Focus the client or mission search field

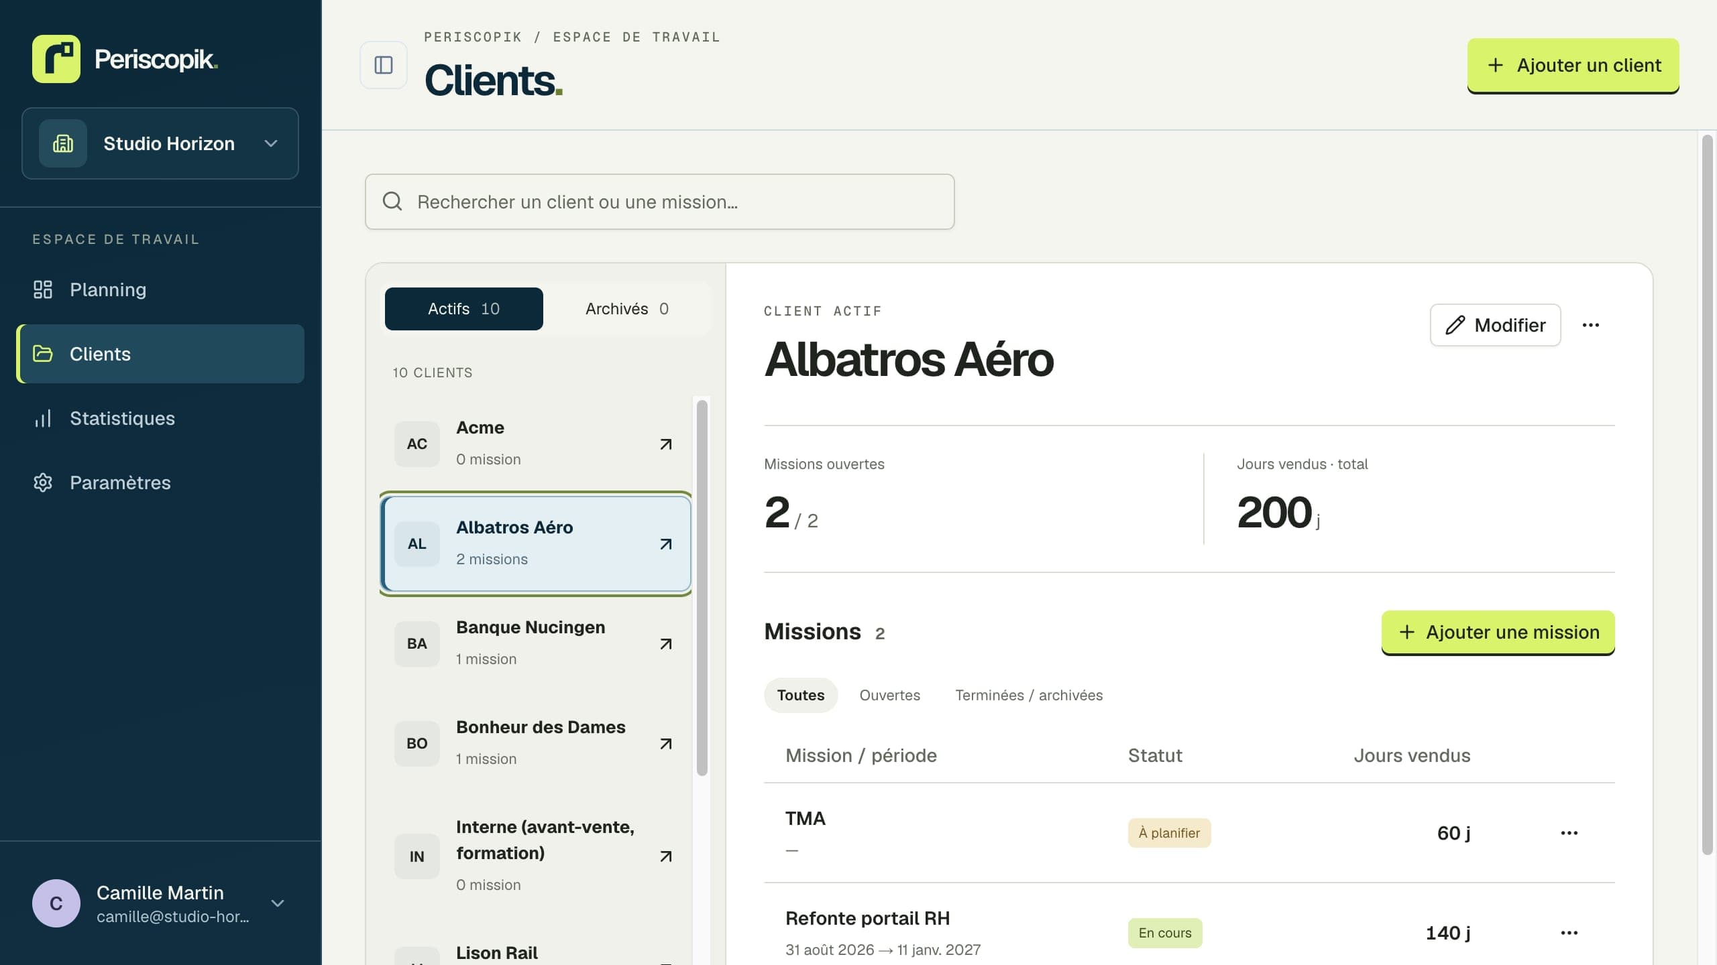pyautogui.click(x=660, y=202)
